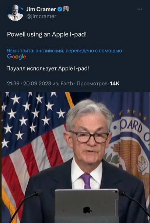Open Jim Cramer's profile avatar
The width and height of the screenshot is (150, 223).
point(15,13)
